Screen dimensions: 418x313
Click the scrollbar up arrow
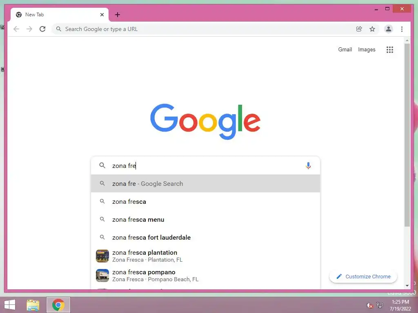point(407,40)
